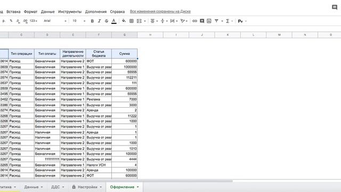Click the horizontal scrollbar

[116, 181]
